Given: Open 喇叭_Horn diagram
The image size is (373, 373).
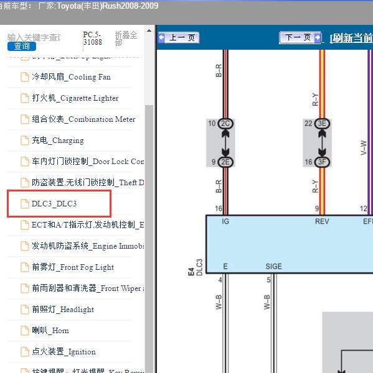Looking at the screenshot, I should tap(50, 331).
